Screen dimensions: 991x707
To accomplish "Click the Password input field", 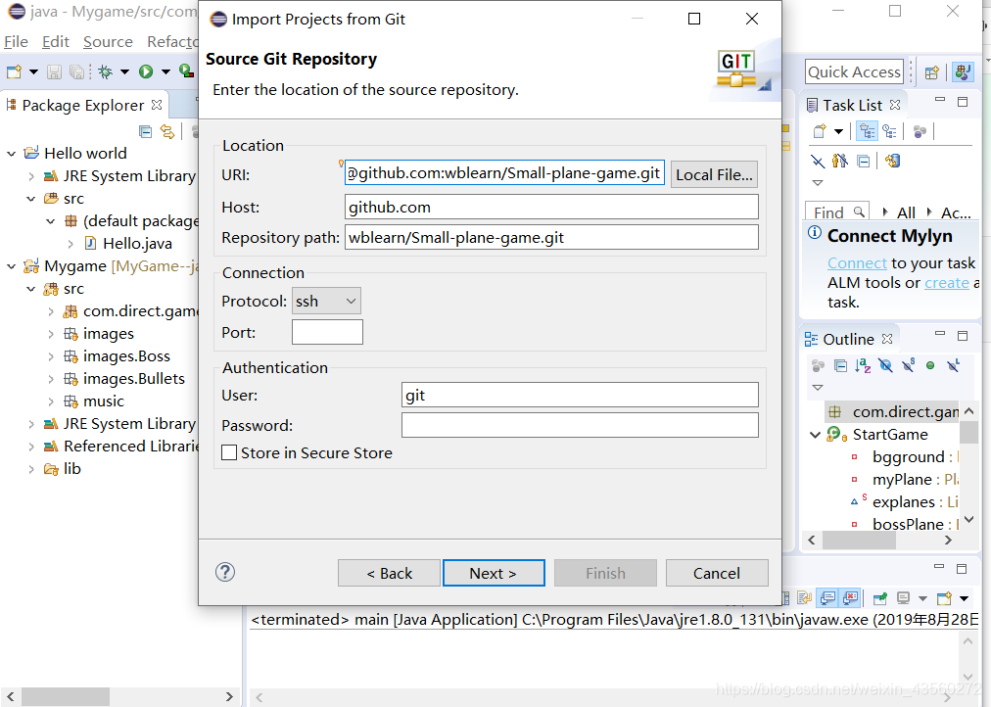I will tap(580, 425).
